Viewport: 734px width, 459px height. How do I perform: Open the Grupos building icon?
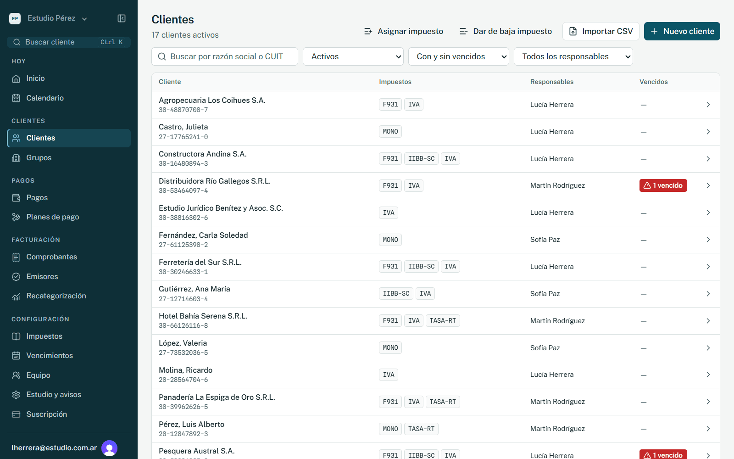(16, 158)
